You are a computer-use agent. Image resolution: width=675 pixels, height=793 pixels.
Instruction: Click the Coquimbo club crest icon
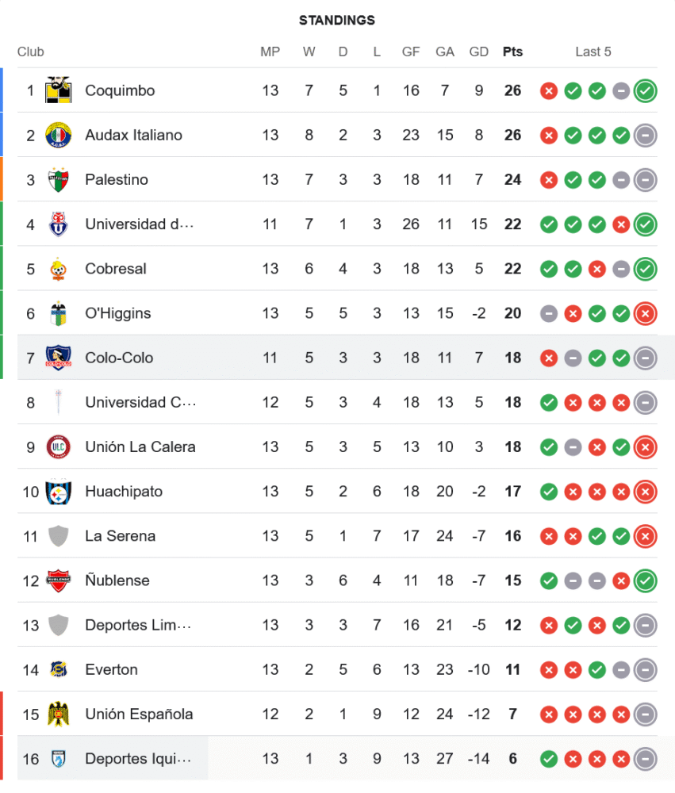59,90
